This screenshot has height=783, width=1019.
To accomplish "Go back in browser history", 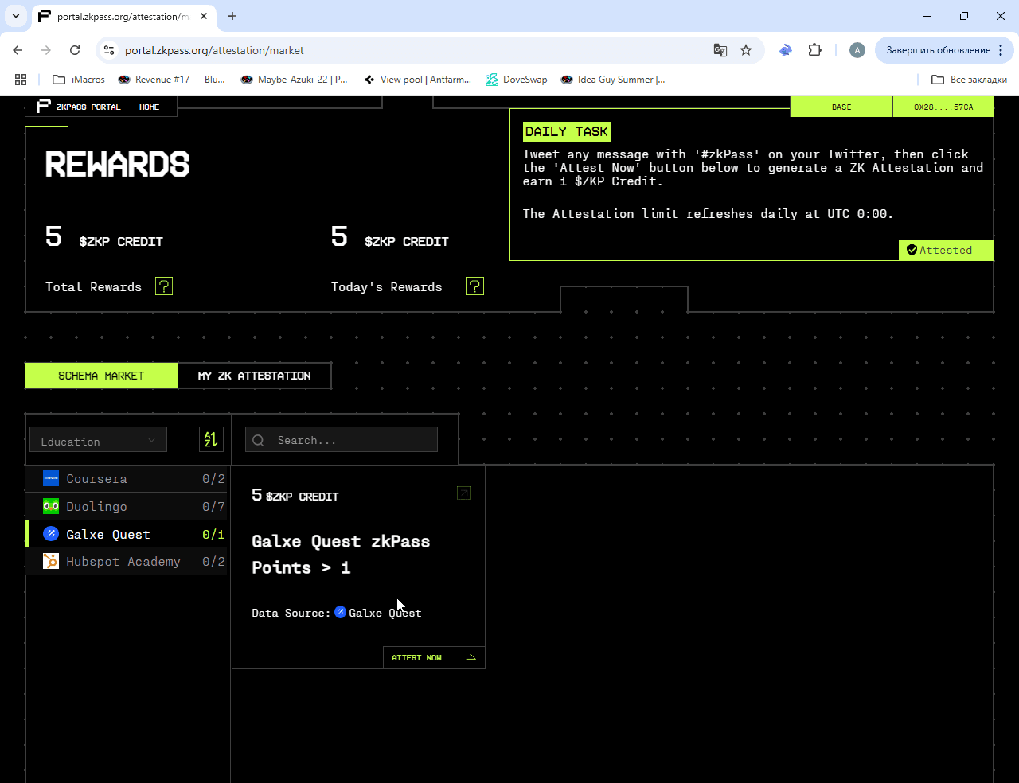I will coord(18,50).
